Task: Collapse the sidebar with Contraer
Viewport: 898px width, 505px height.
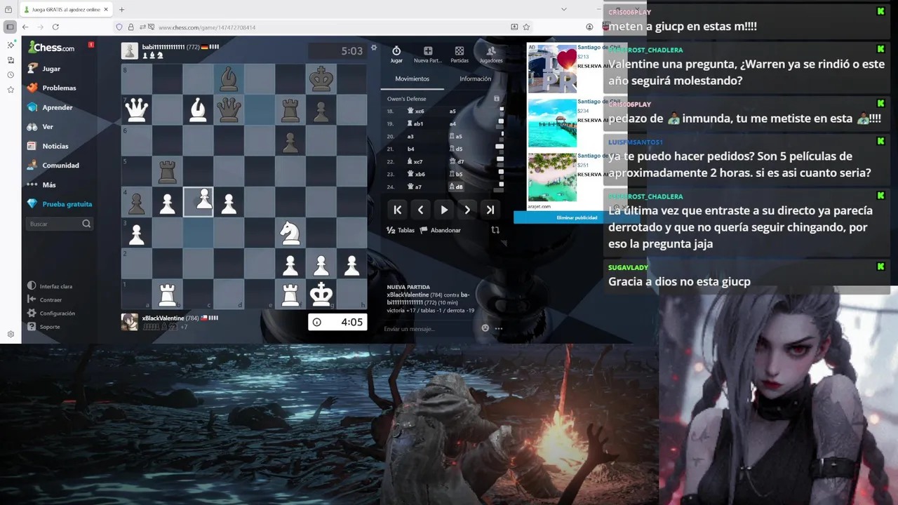Action: 45,299
